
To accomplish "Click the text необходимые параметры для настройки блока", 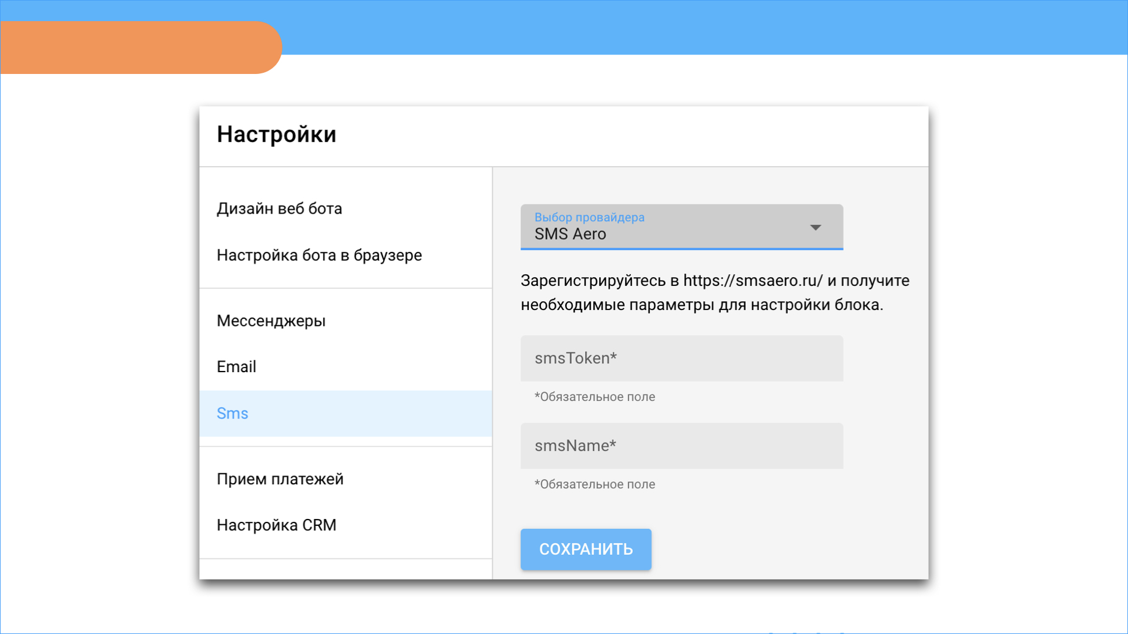I will click(701, 305).
